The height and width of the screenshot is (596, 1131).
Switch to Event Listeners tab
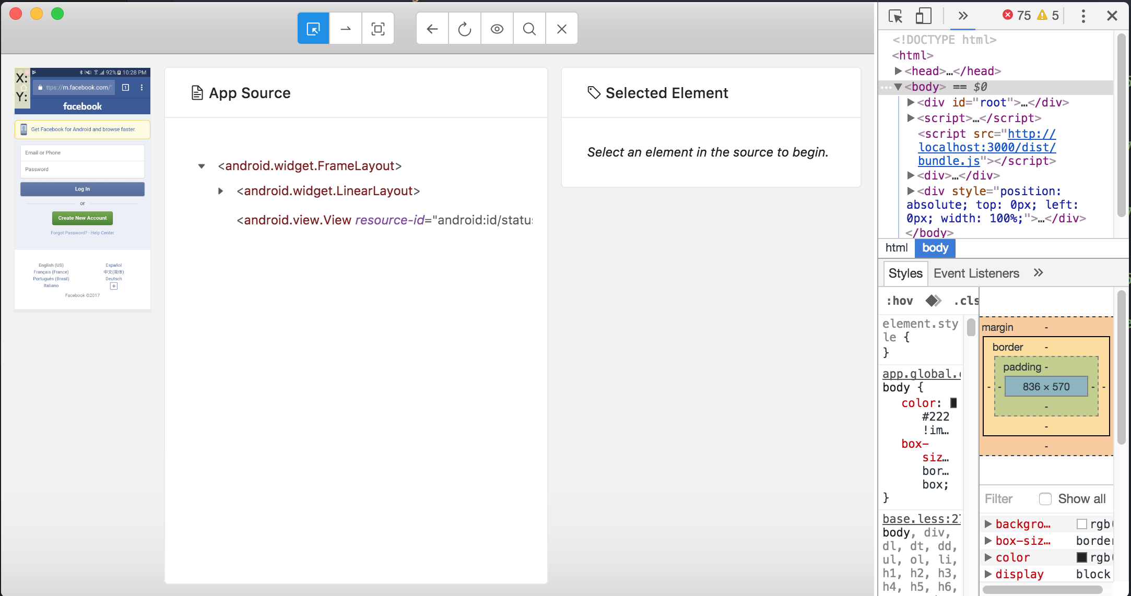(976, 273)
